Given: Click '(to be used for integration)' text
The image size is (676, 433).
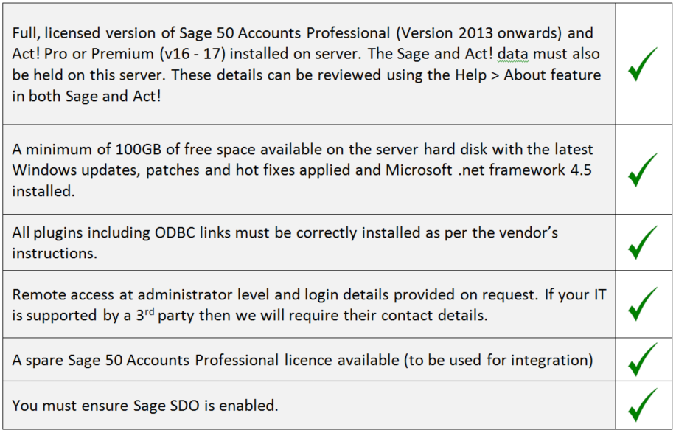Looking at the screenshot, I should point(498,360).
